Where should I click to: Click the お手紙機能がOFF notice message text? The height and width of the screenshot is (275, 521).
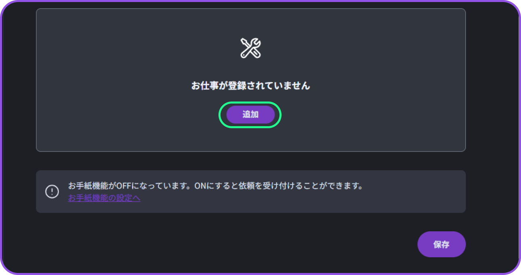(216, 186)
